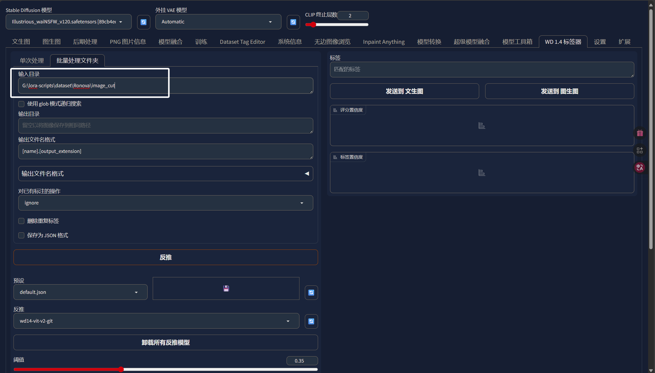Open the 扩展 tab
655x373 pixels.
tap(624, 42)
